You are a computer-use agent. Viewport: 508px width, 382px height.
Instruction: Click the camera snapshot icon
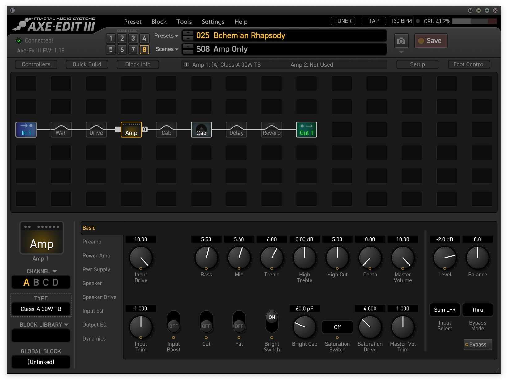click(x=401, y=41)
